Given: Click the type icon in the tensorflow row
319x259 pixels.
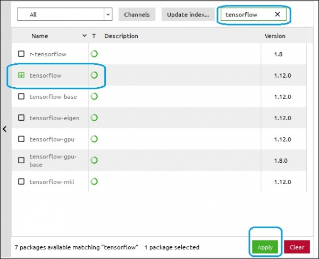Looking at the screenshot, I should coord(94,76).
